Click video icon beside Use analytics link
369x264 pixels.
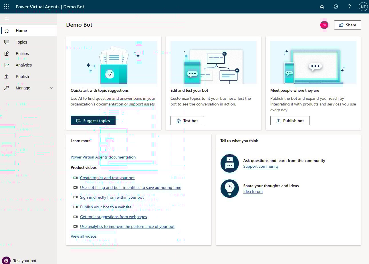pyautogui.click(x=76, y=226)
